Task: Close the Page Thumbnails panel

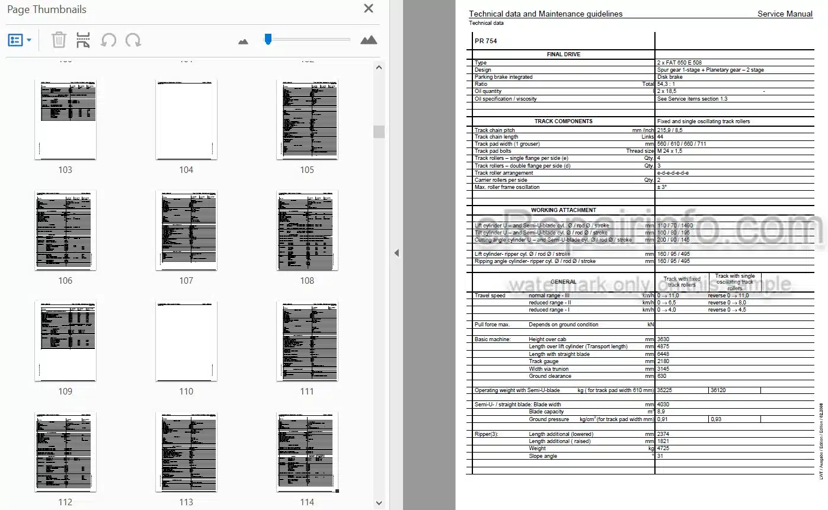Action: [x=369, y=9]
